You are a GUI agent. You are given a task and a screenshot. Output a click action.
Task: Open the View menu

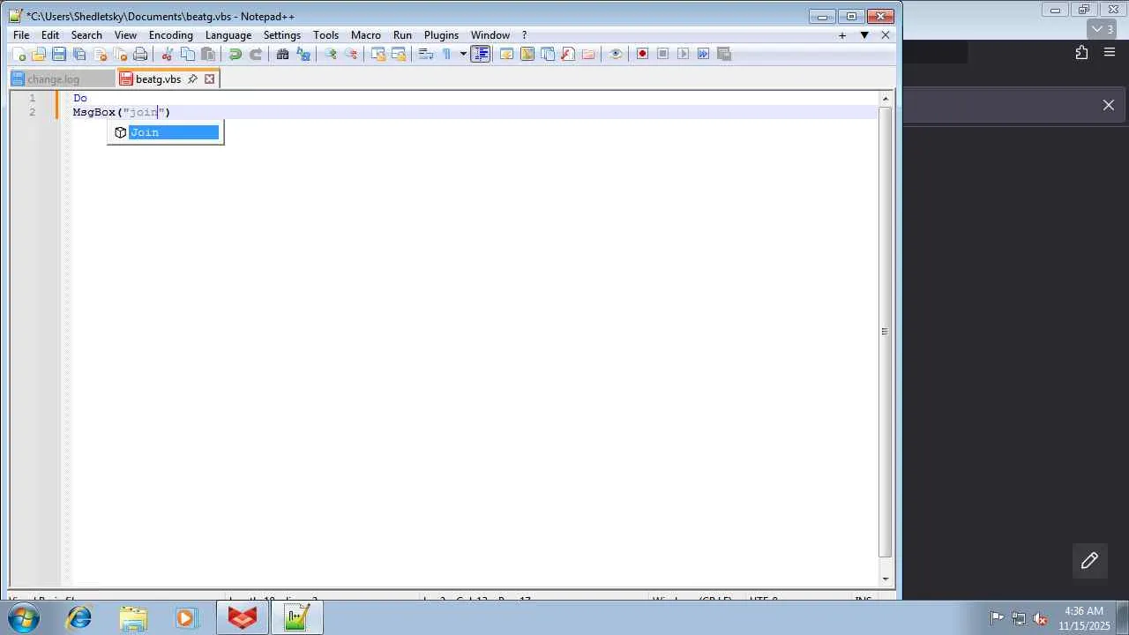pyautogui.click(x=125, y=35)
